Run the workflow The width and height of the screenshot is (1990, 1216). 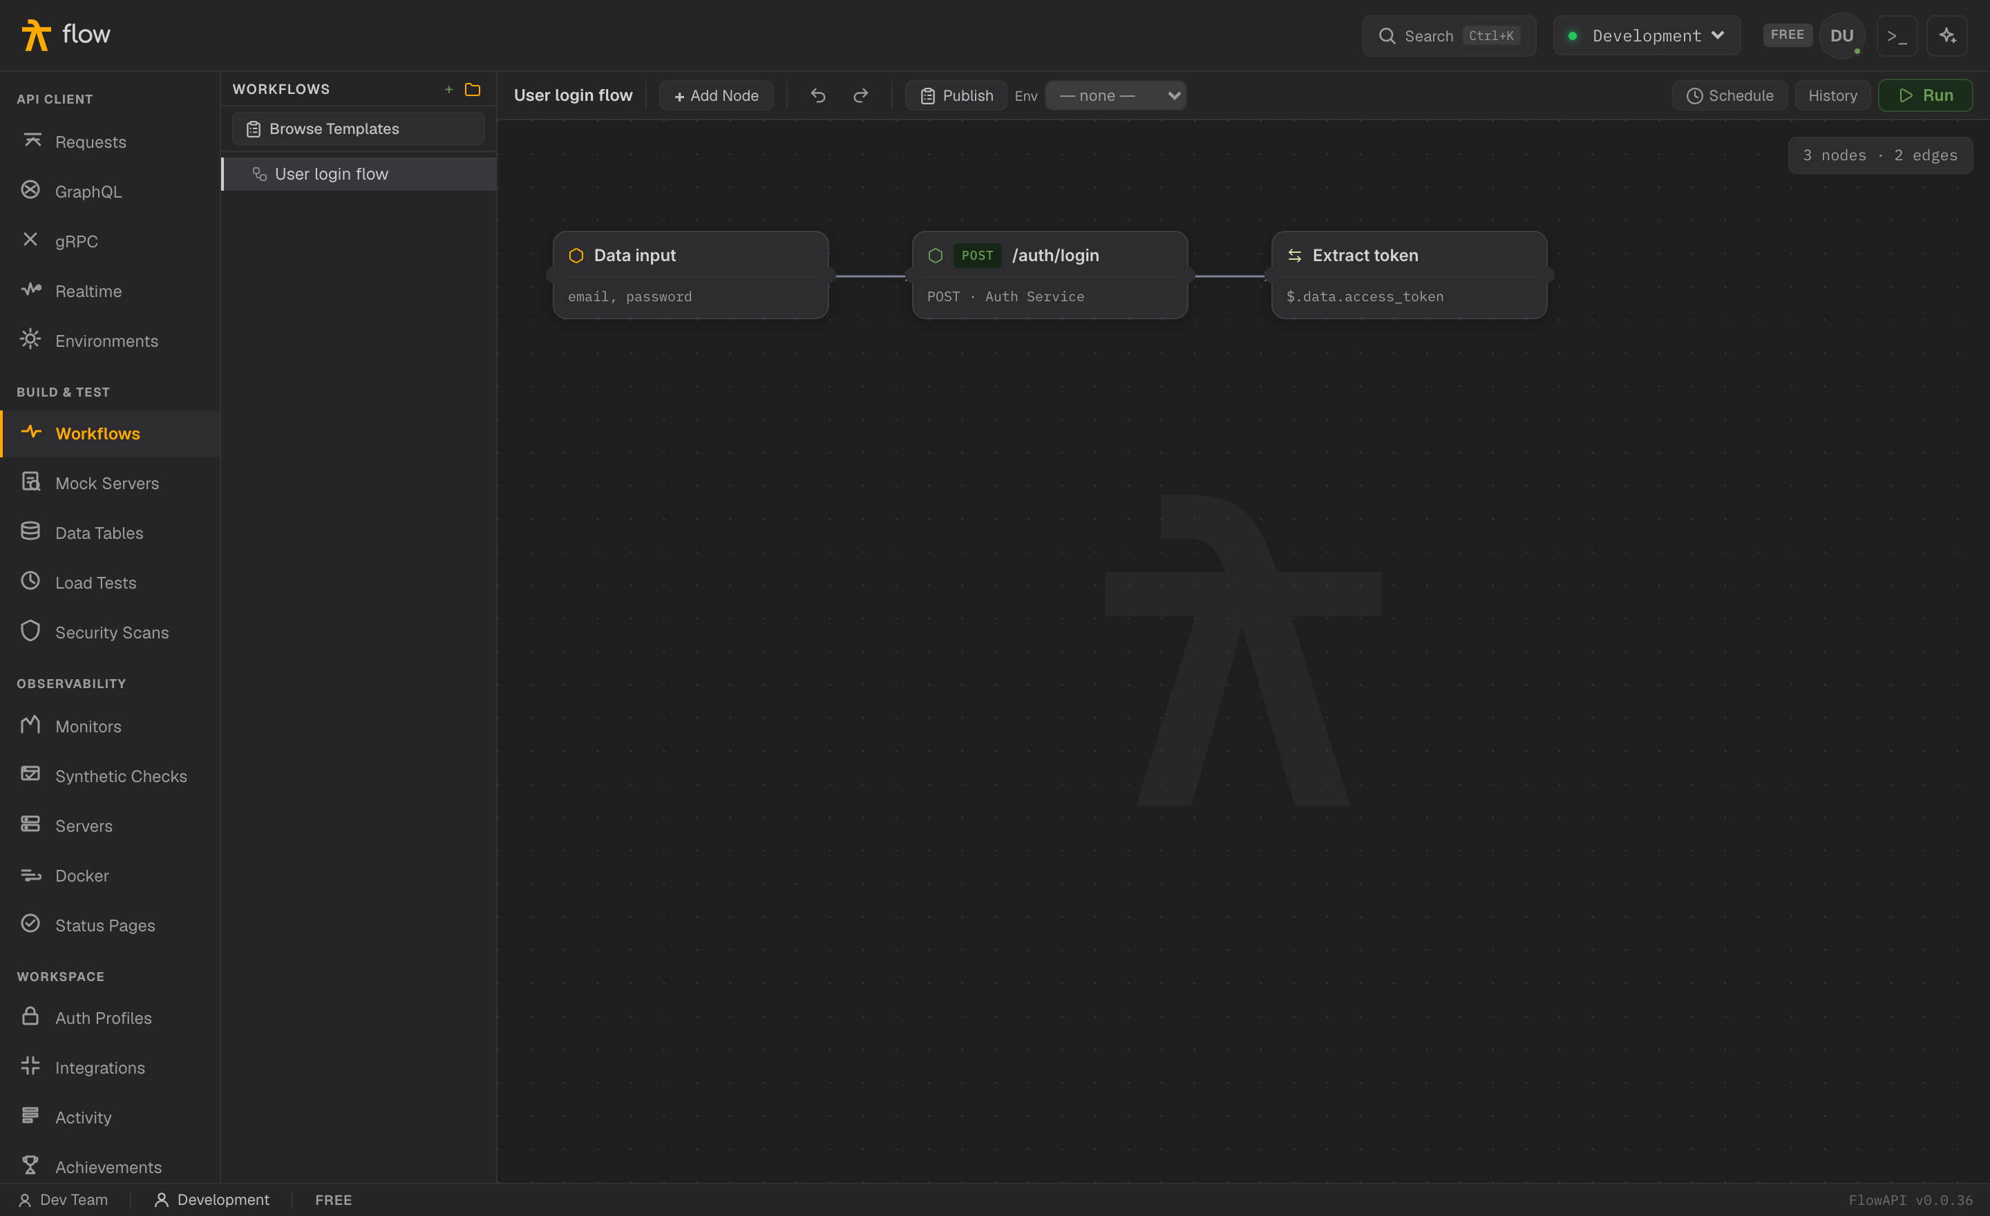coord(1925,95)
